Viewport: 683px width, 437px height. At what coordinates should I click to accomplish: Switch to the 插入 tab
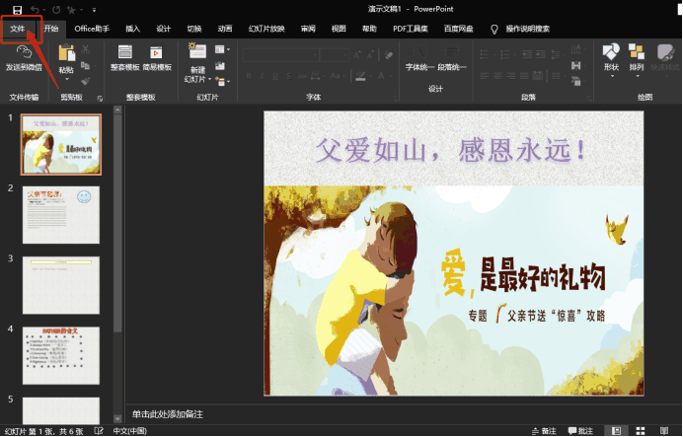coord(132,29)
